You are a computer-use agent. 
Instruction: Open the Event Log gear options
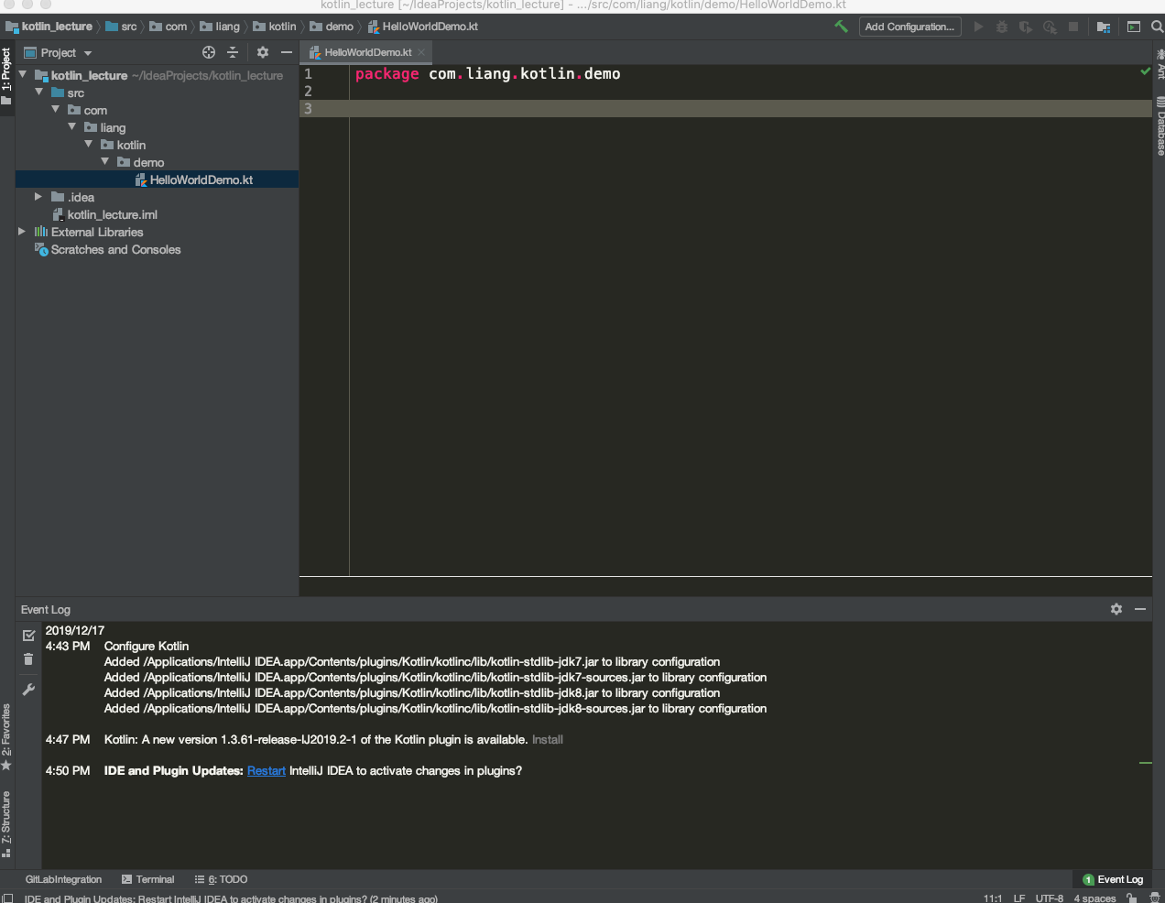(1116, 609)
